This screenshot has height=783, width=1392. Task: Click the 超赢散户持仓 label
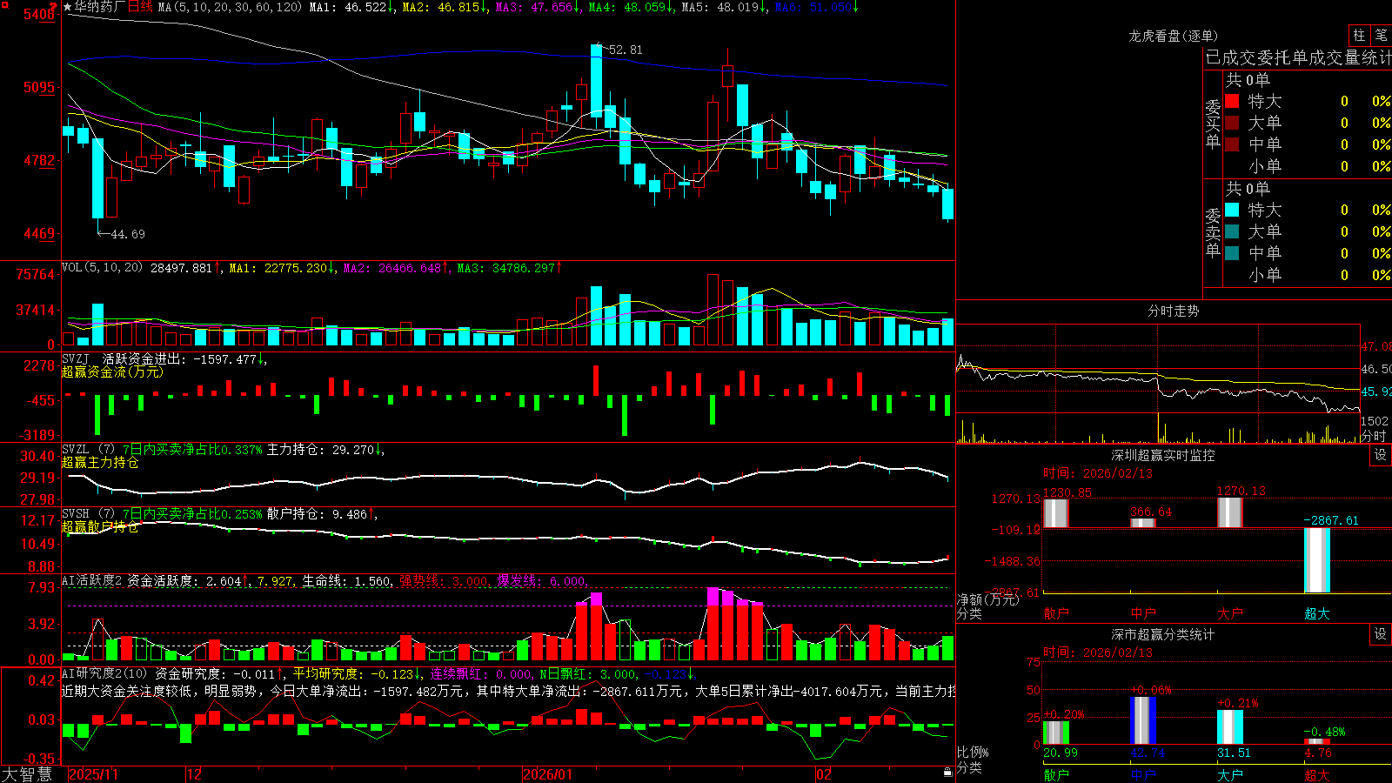100,526
